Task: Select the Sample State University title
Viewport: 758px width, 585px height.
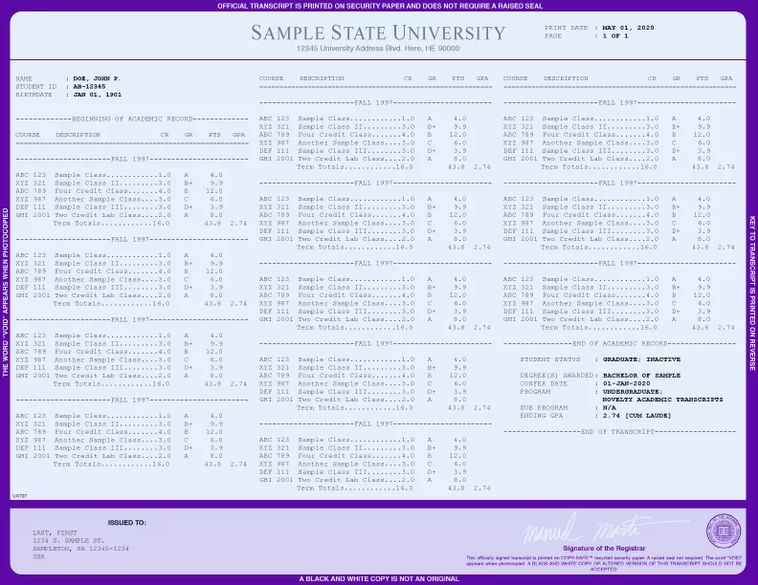Action: [x=377, y=33]
